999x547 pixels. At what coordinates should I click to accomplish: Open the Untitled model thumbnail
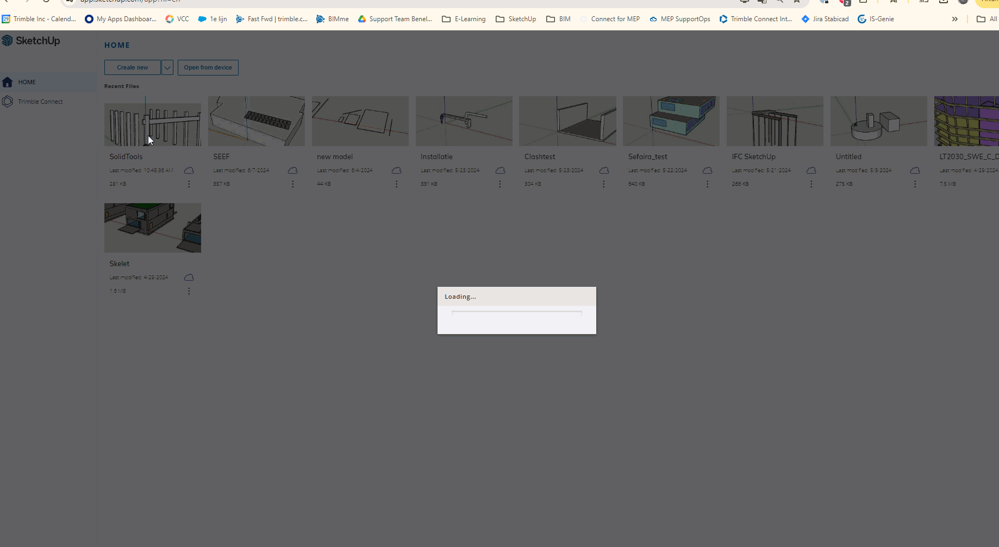879,121
